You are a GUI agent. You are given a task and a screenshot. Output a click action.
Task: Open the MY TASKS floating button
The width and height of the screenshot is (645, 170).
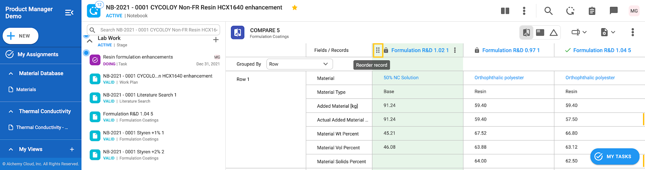615,156
